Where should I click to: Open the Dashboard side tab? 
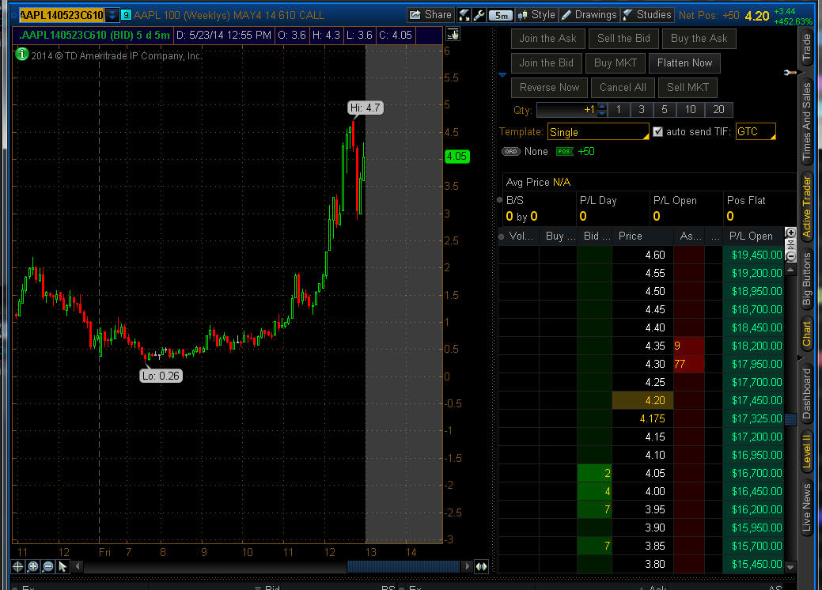(x=806, y=394)
